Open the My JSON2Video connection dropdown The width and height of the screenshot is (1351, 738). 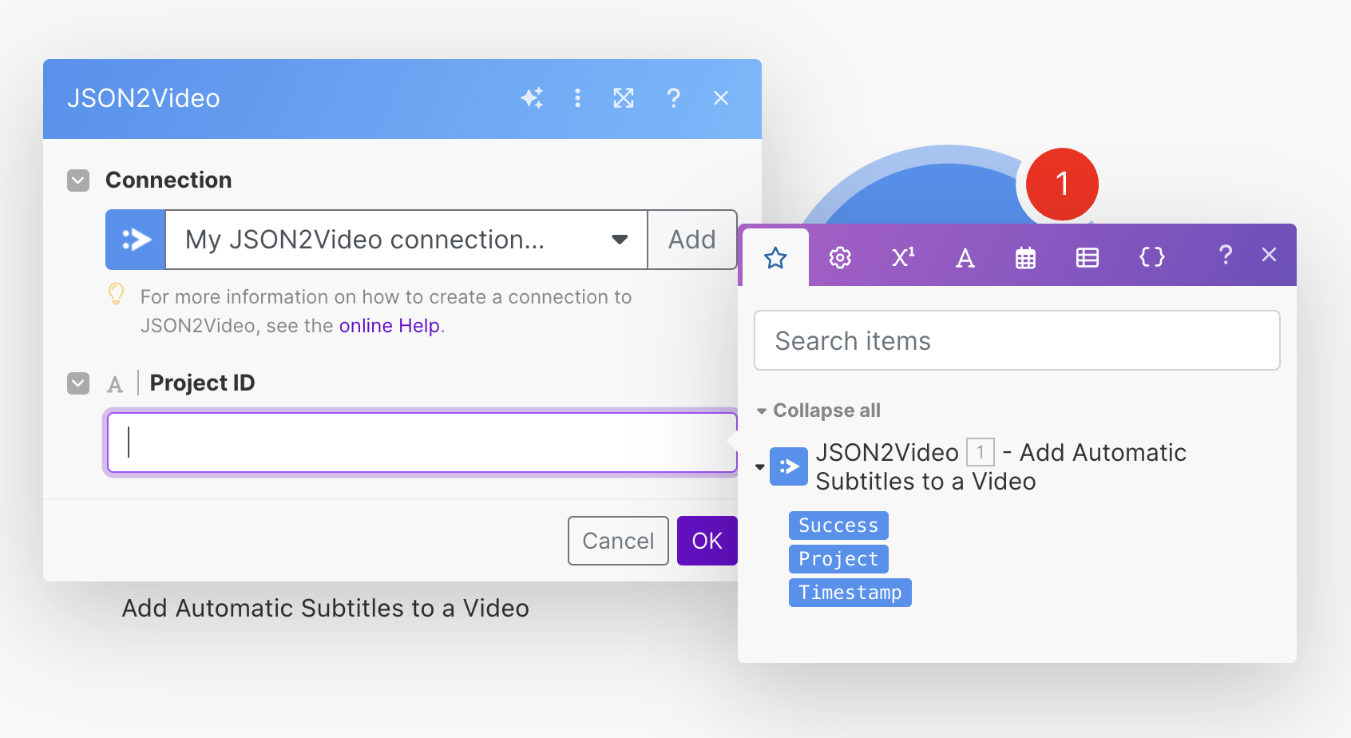coord(406,240)
